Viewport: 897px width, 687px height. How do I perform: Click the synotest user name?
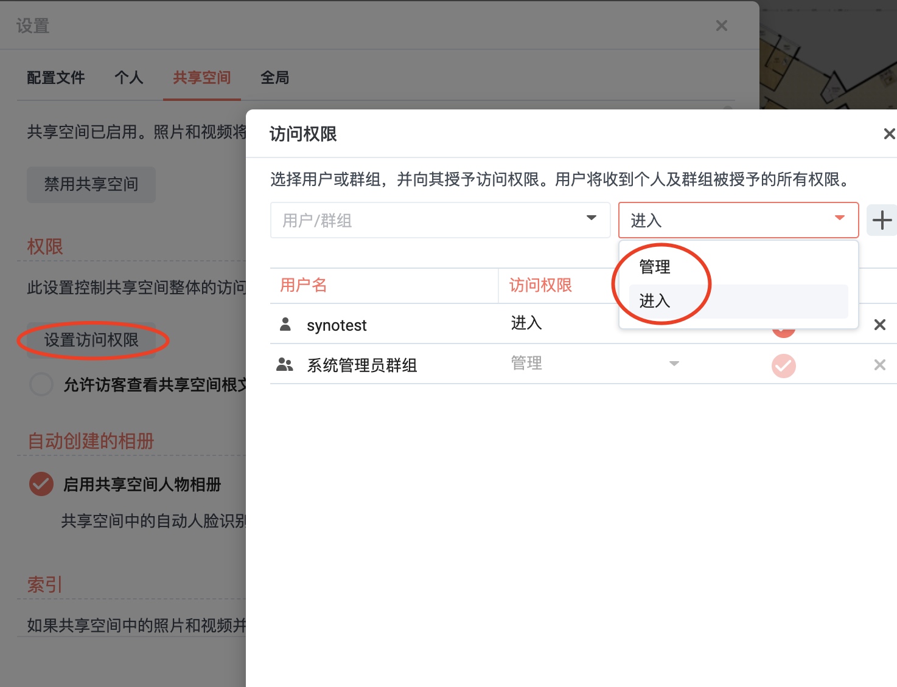337,325
